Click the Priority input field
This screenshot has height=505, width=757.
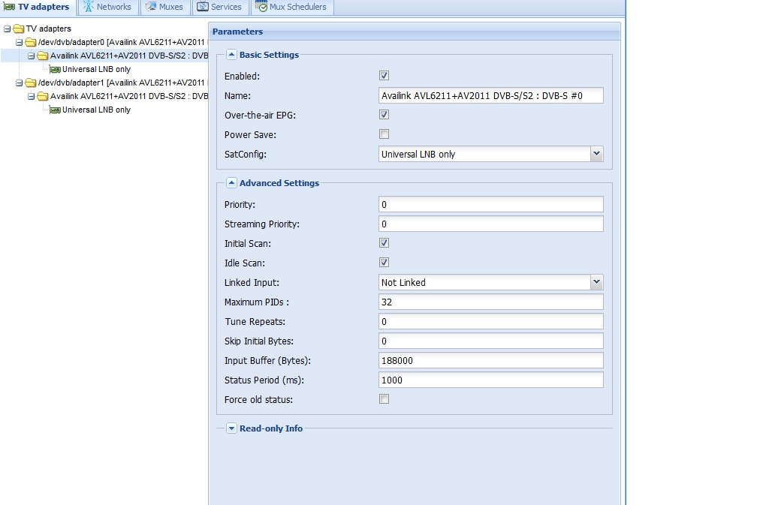point(491,205)
